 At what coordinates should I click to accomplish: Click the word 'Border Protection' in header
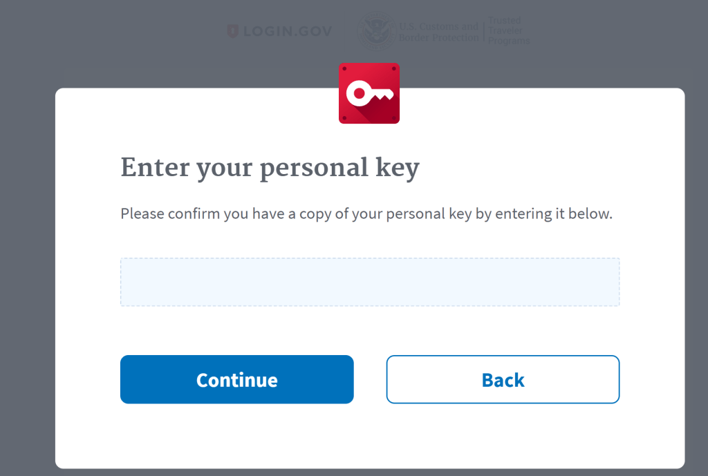point(438,37)
